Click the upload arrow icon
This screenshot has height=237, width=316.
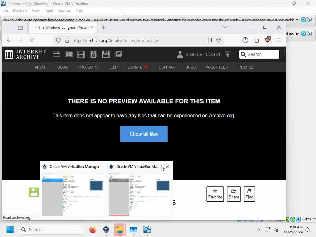(x=228, y=54)
